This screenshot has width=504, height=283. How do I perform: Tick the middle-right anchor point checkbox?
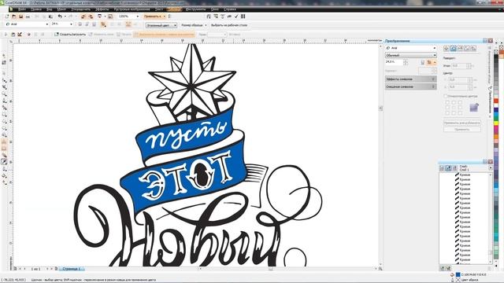coord(460,108)
